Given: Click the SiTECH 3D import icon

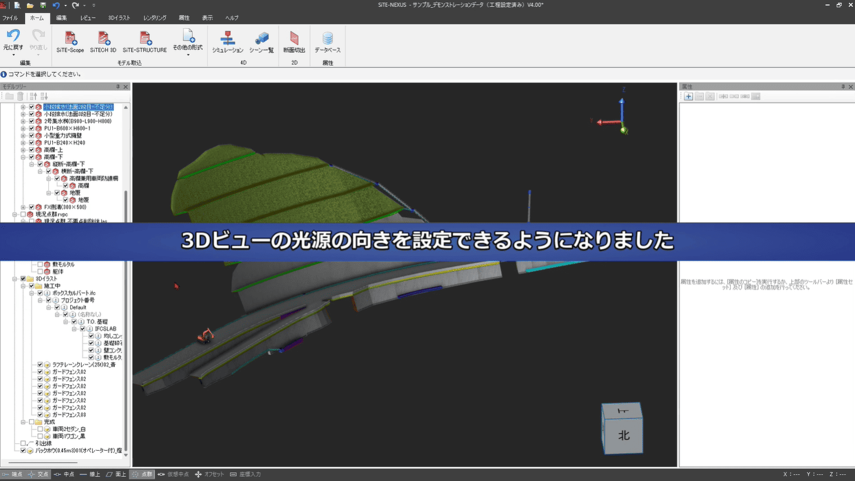Looking at the screenshot, I should click(x=103, y=38).
